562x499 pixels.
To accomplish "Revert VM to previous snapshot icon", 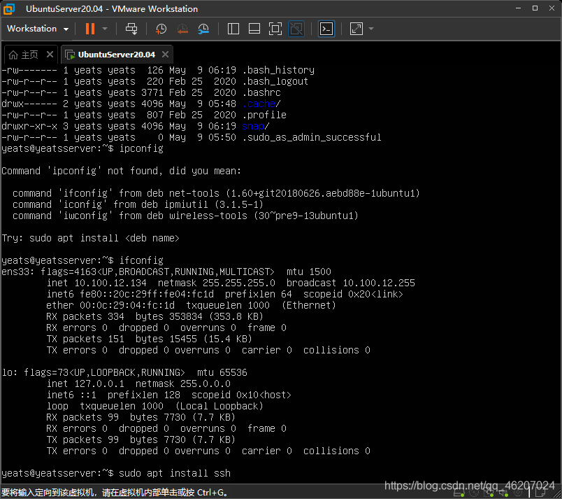I will coord(182,29).
